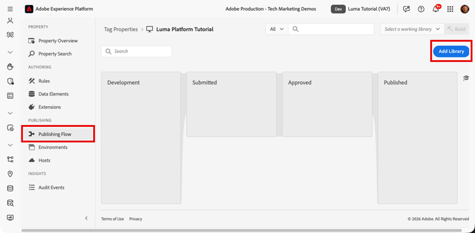Click the shield with lock icon in left rail

pos(10,81)
